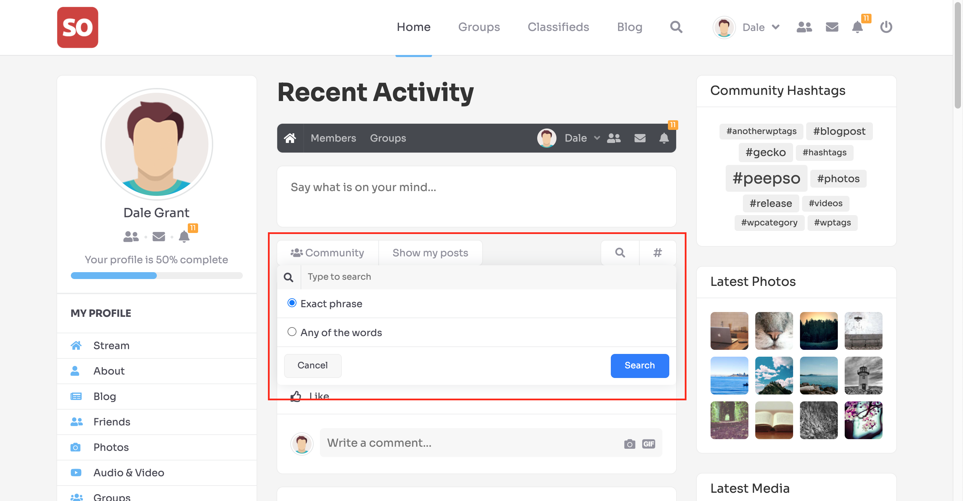Open Blog in main navigation

(x=629, y=27)
